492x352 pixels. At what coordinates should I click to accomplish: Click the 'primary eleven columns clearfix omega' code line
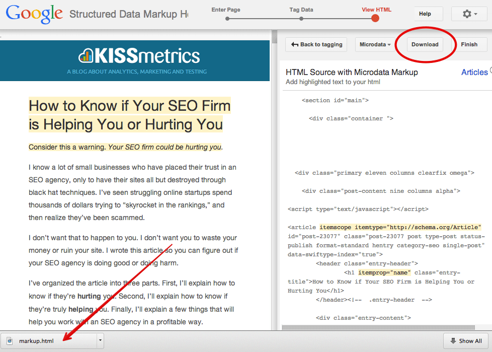pyautogui.click(x=384, y=173)
